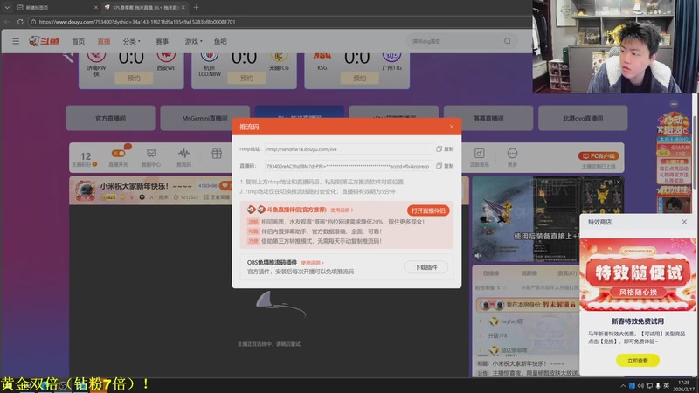Click the rtmp地址 input field
699x393 pixels.
pyautogui.click(x=348, y=149)
